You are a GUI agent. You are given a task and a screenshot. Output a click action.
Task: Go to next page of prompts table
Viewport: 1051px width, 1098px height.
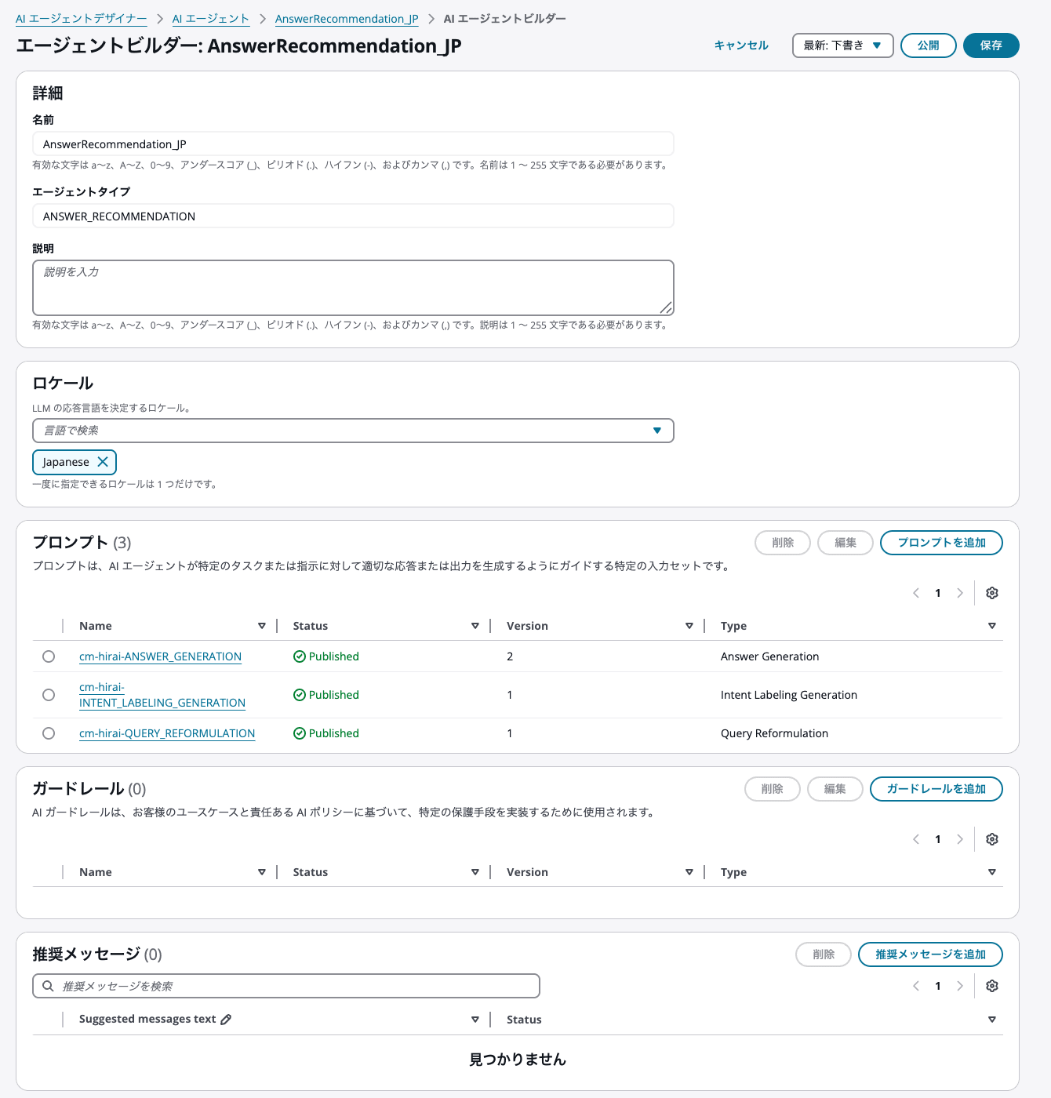pos(960,593)
